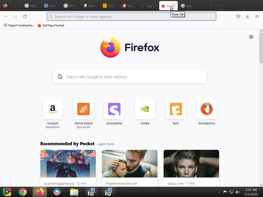Screen dimensions: 263x197
Task: Click the Firefox taskbar button
Action: point(40,192)
